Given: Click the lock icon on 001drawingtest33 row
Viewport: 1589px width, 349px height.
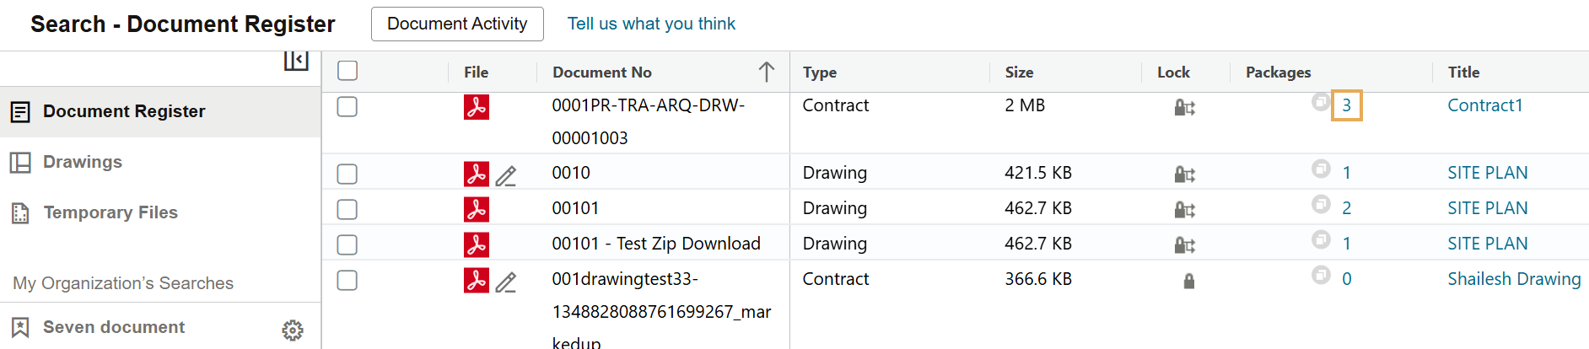Looking at the screenshot, I should coord(1188,281).
